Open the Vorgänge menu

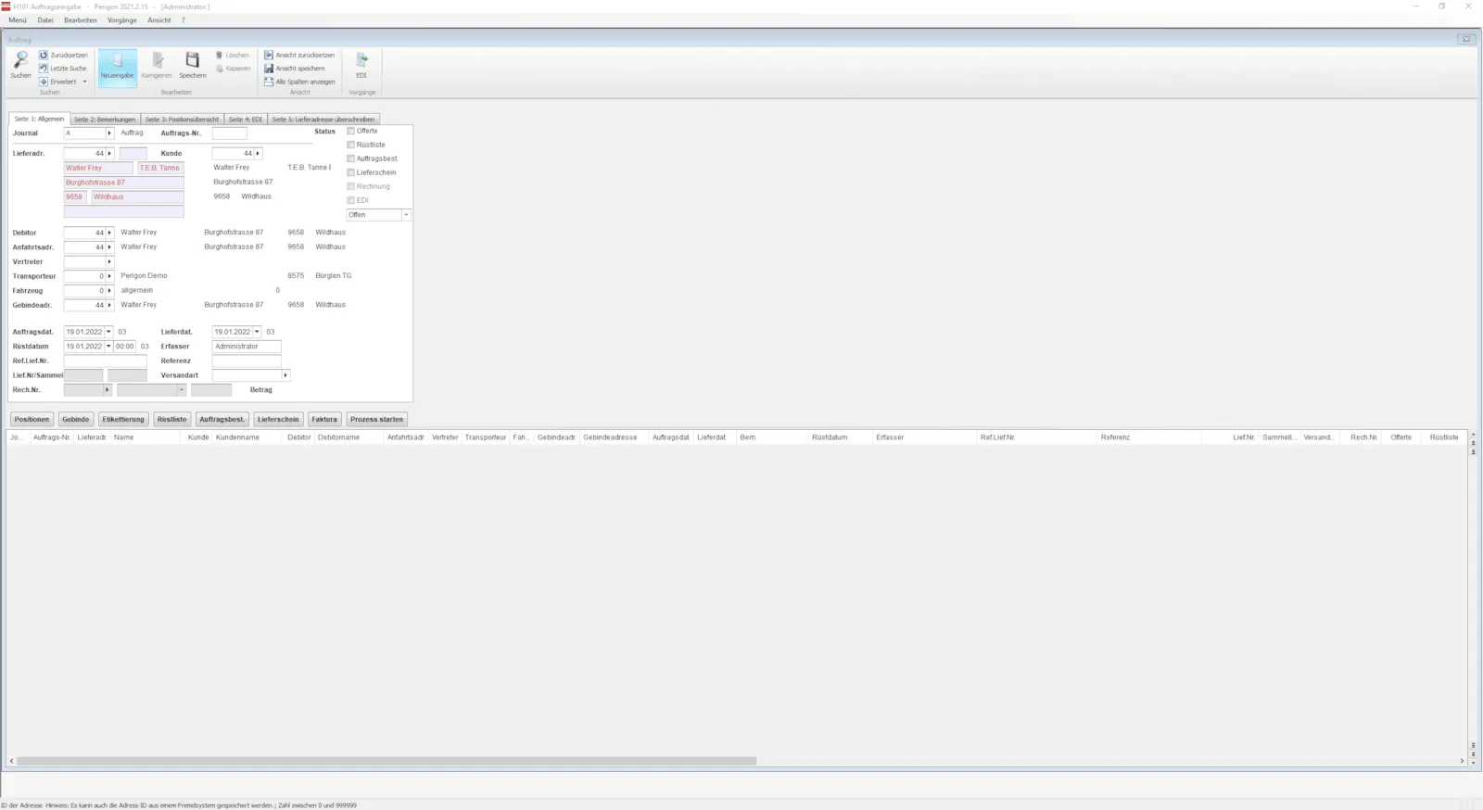122,19
